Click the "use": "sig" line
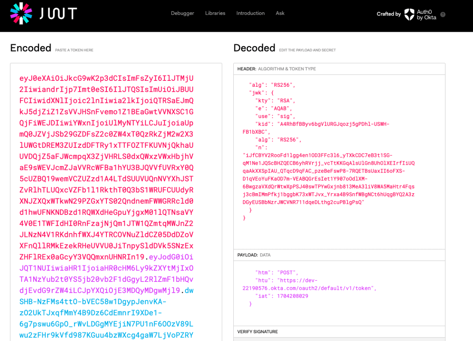 (275, 116)
